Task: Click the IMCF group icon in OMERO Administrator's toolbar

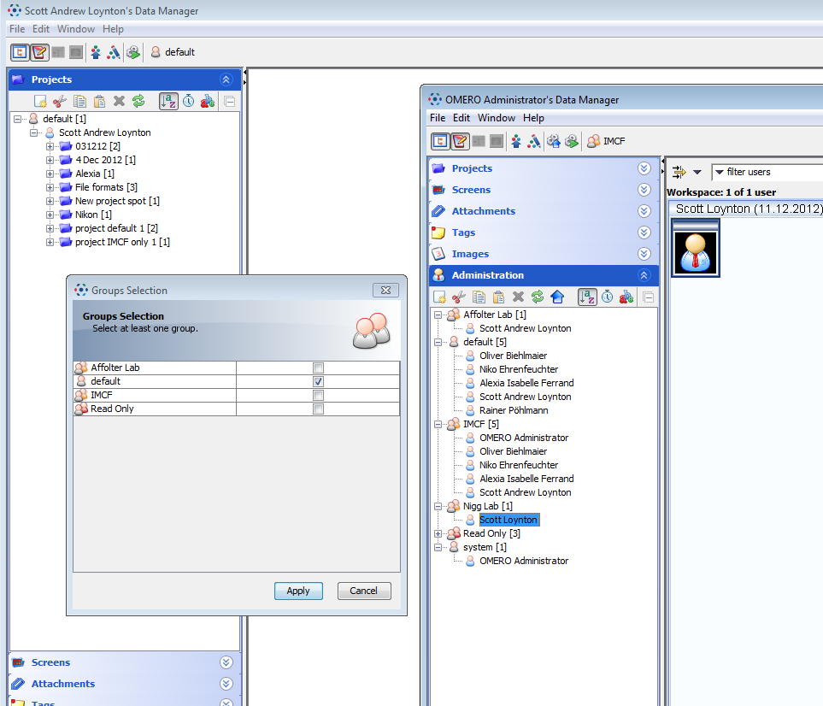Action: click(x=594, y=141)
